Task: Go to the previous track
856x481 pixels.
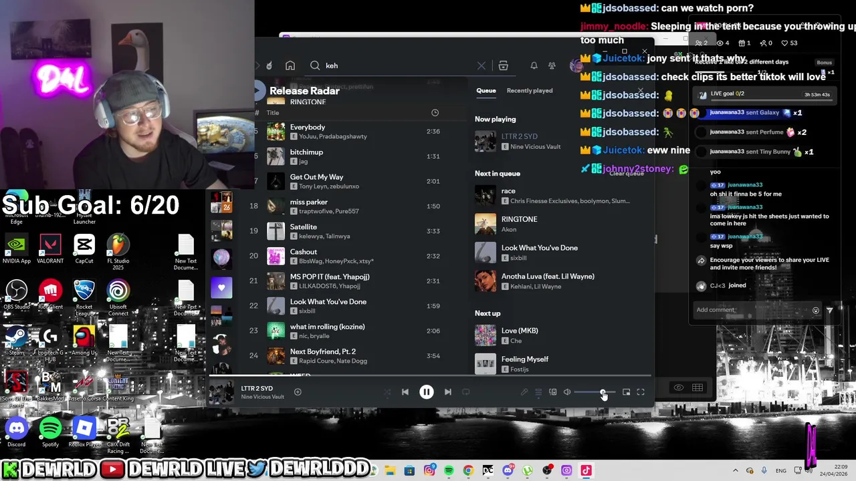Action: tap(405, 392)
